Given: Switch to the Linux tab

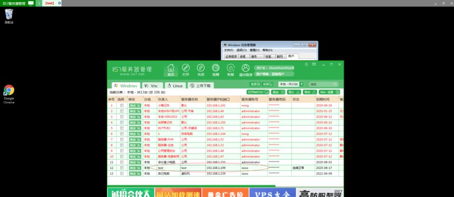Looking at the screenshot, I should tap(175, 86).
